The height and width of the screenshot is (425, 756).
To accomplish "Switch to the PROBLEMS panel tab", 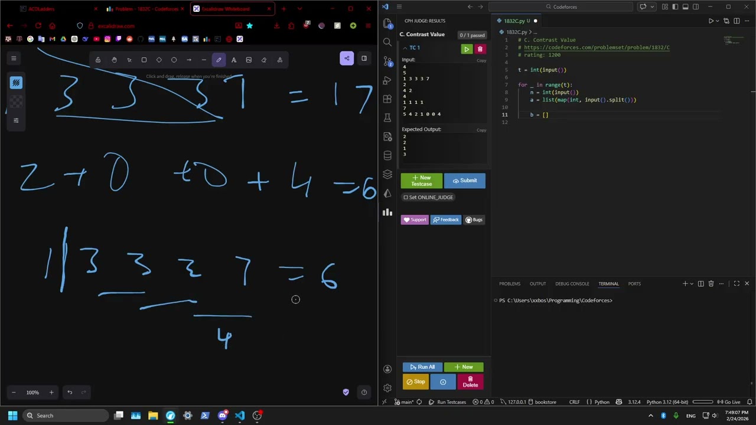I will click(x=510, y=284).
